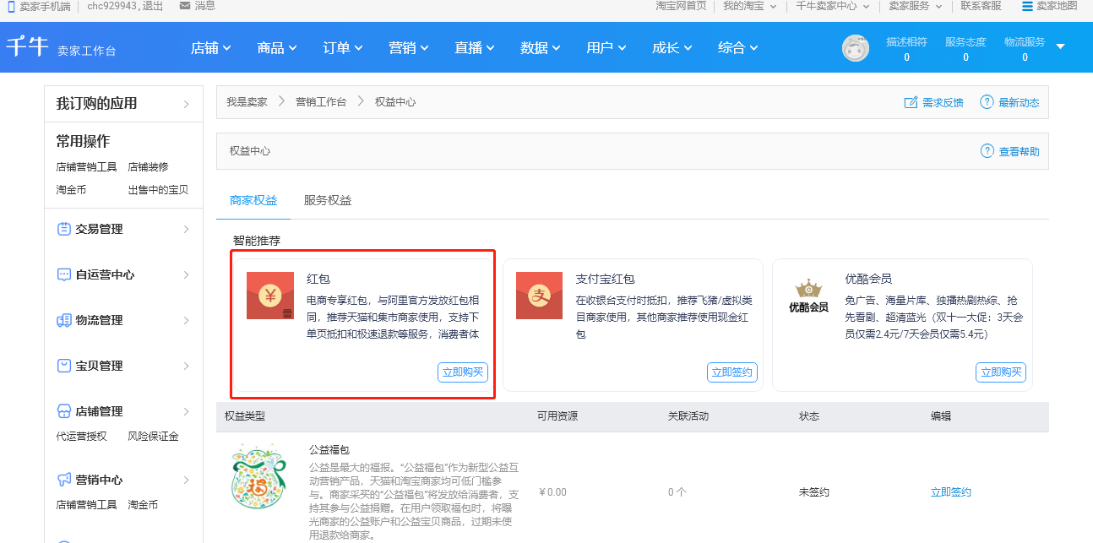Image resolution: width=1093 pixels, height=543 pixels.
Task: Open 代运营授权 link
Action: 81,437
